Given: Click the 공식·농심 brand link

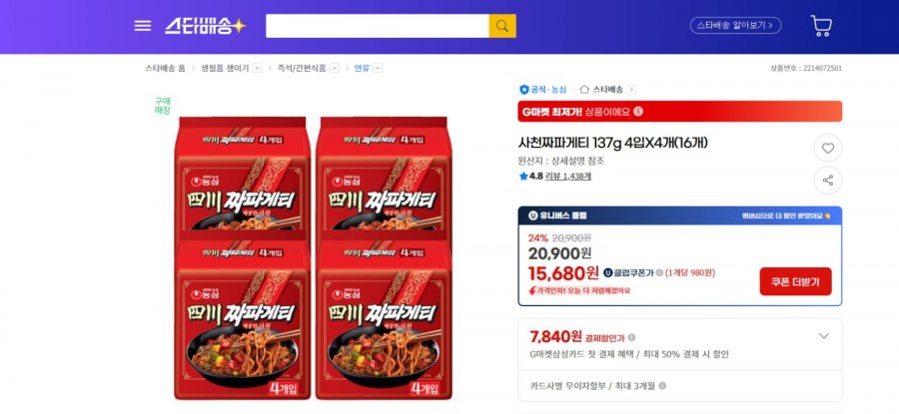Looking at the screenshot, I should click(x=543, y=90).
